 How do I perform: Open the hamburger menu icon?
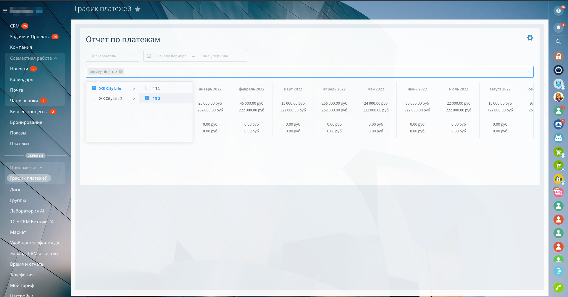[5, 11]
